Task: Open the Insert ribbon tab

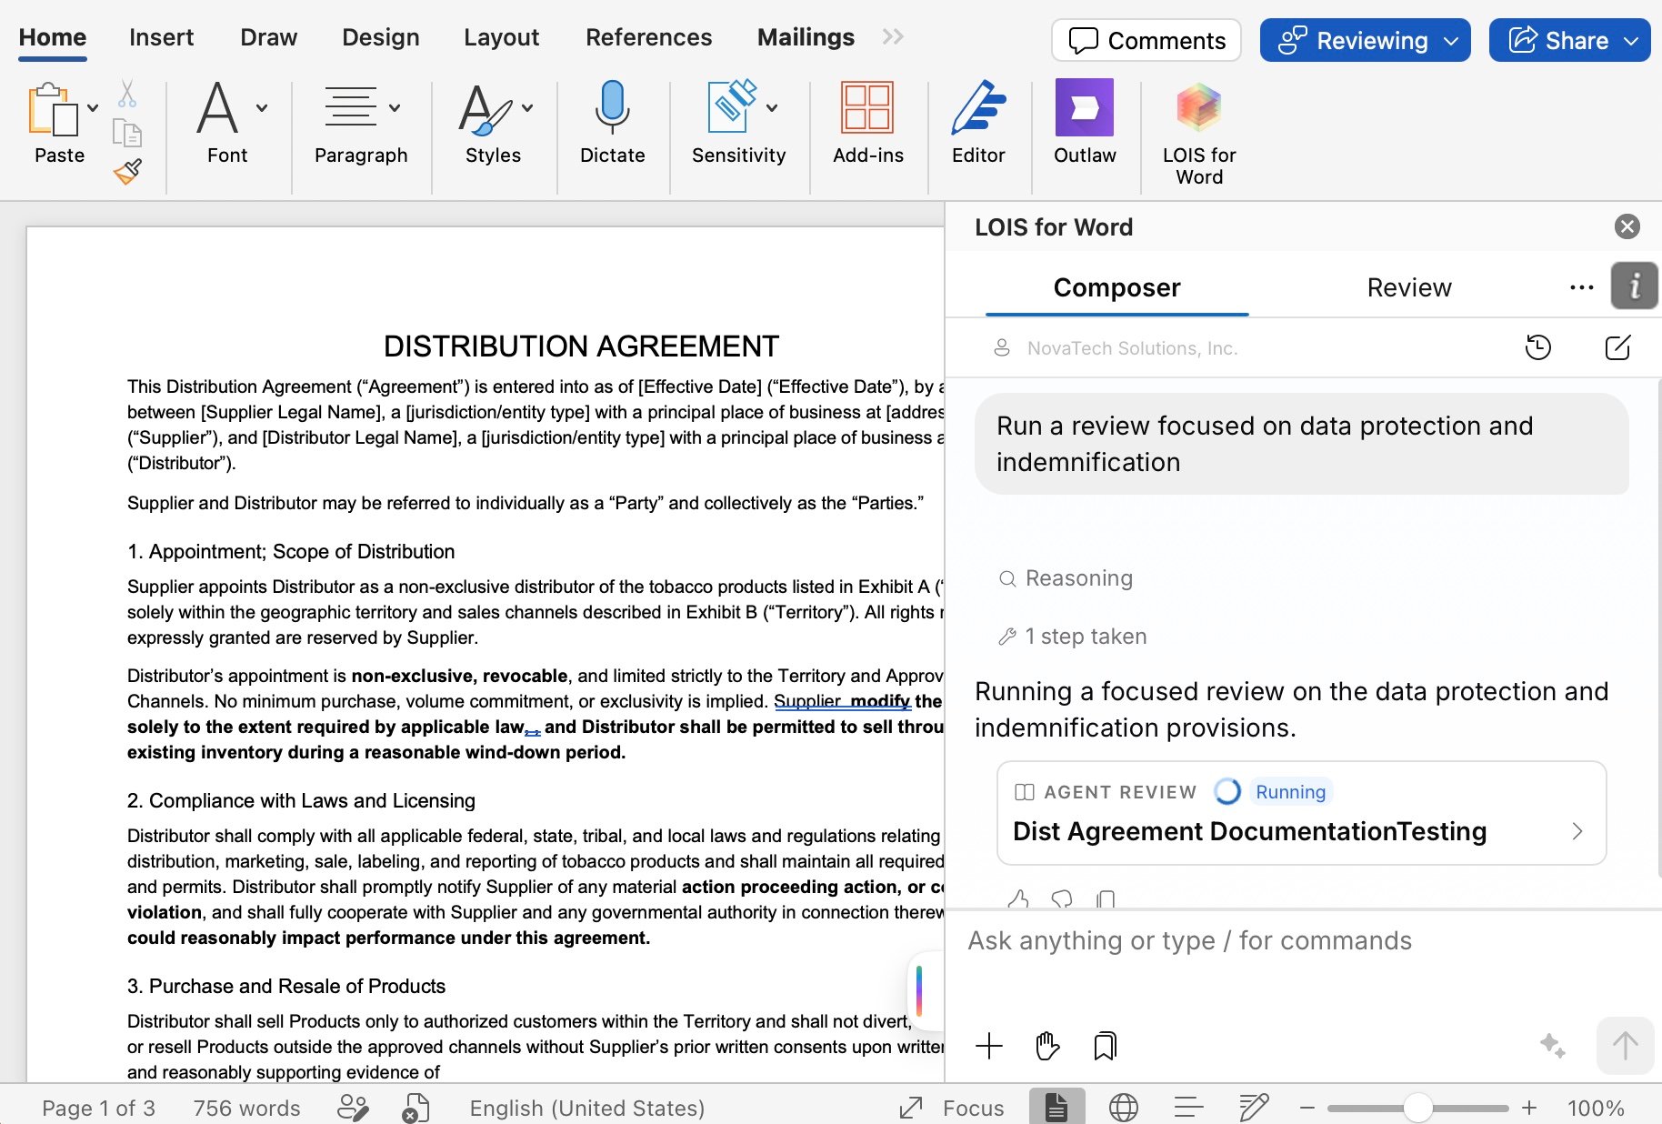Action: click(x=161, y=37)
